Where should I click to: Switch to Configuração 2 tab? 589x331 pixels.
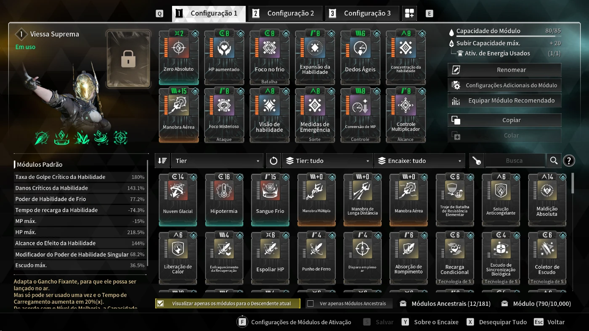[x=286, y=13]
